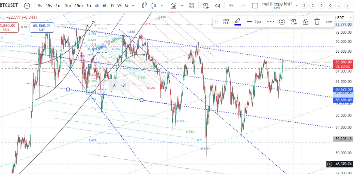Toggle the lock on selected drawing
This screenshot has height=174, width=354.
click(x=305, y=22)
